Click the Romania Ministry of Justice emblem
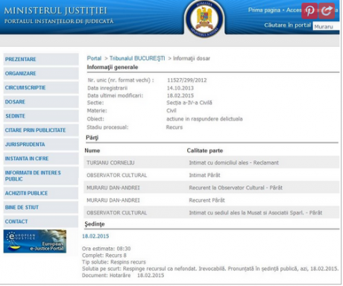Screen dimensions: 343x286 204,19
